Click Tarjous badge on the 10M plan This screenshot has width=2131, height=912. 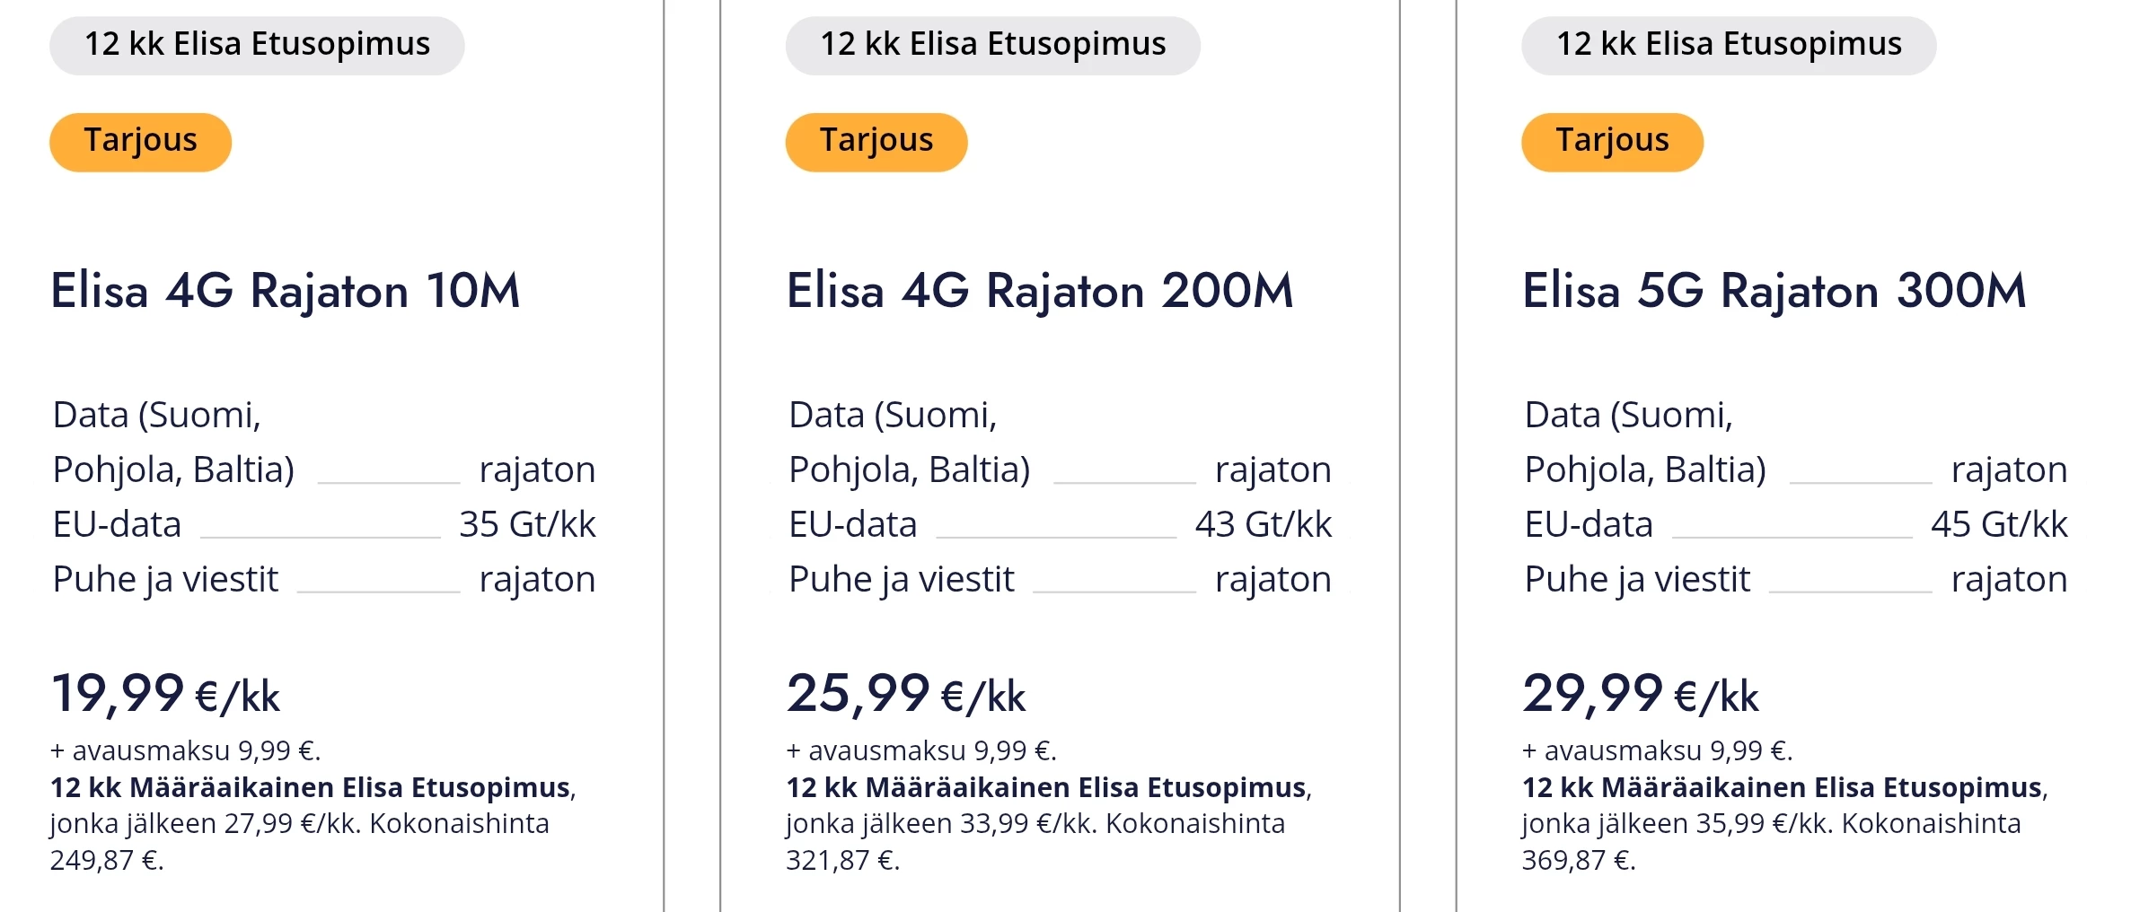pyautogui.click(x=140, y=142)
